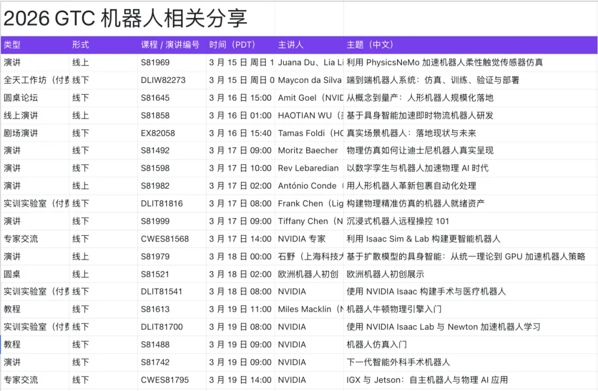The image size is (598, 391).
Task: Click topic '欧洲机器人初创展示'
Action: click(x=385, y=274)
